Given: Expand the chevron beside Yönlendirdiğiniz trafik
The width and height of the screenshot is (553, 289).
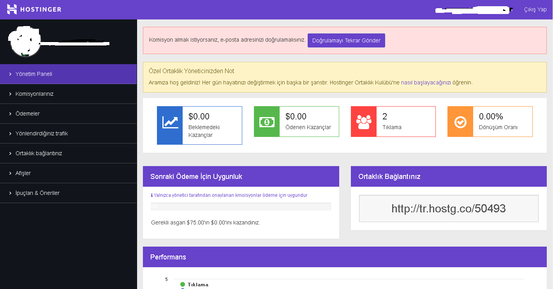Looking at the screenshot, I should pyautogui.click(x=10, y=133).
